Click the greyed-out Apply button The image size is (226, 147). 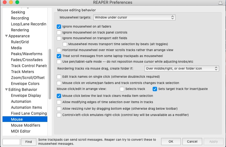pos(213,142)
